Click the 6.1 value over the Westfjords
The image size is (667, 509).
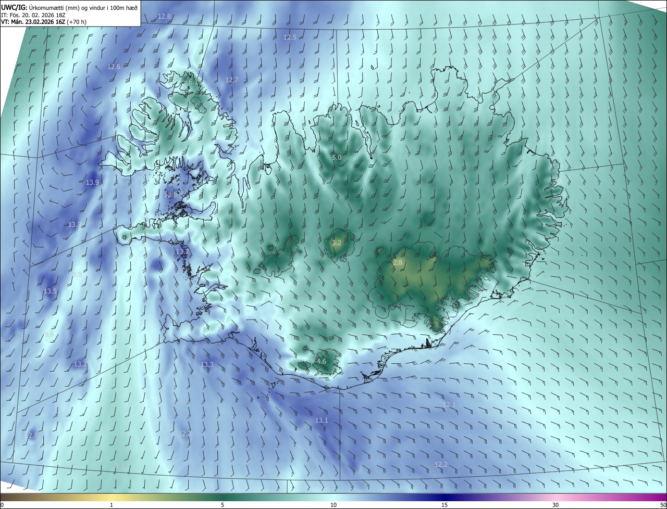(x=193, y=82)
